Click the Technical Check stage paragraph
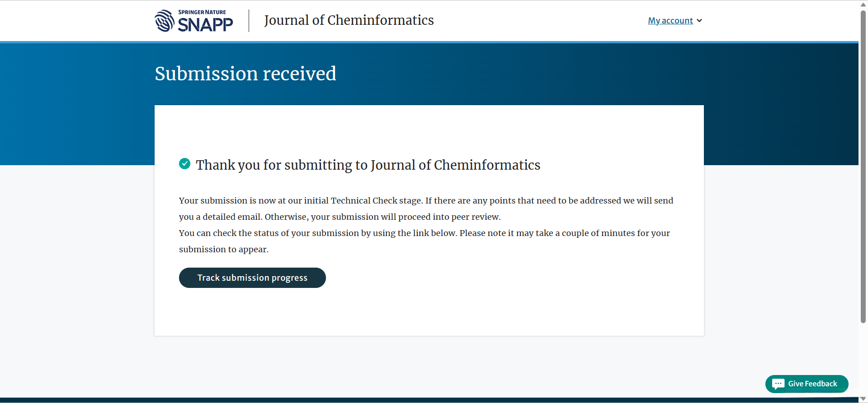The width and height of the screenshot is (868, 403). pyautogui.click(x=425, y=208)
